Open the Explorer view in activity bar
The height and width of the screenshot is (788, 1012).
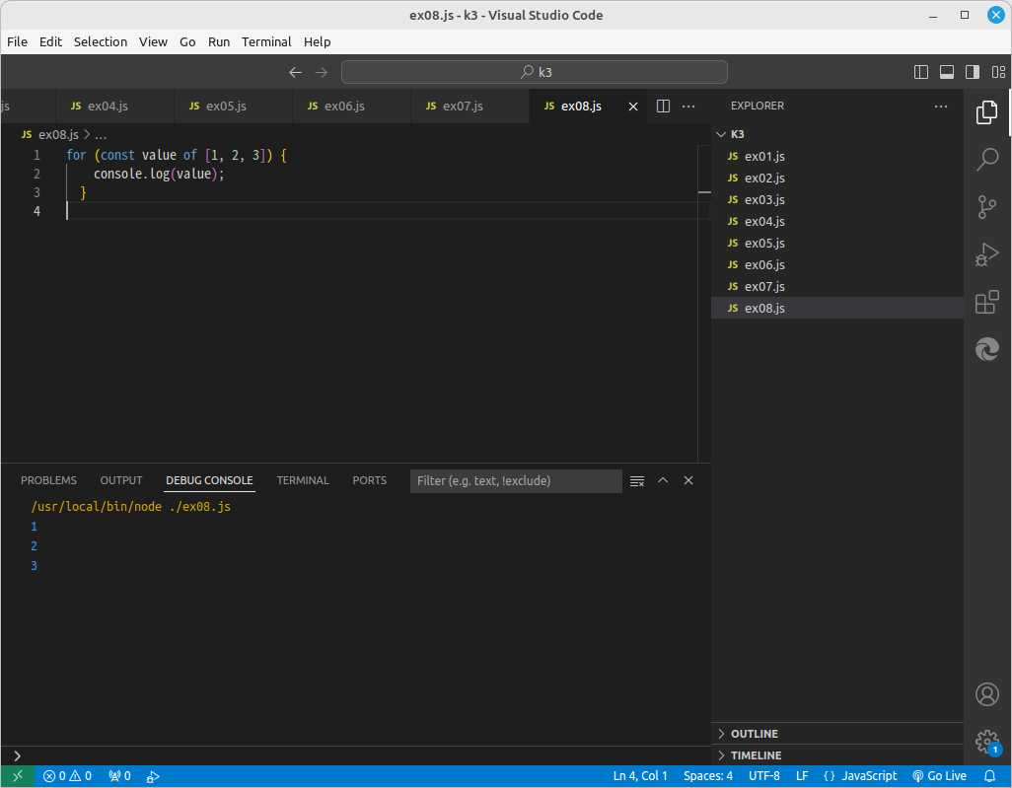tap(986, 113)
